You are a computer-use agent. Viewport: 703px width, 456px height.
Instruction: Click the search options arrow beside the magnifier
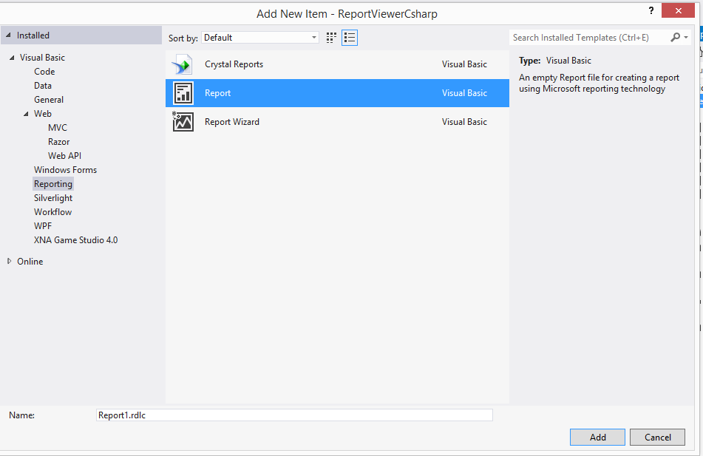coord(688,36)
